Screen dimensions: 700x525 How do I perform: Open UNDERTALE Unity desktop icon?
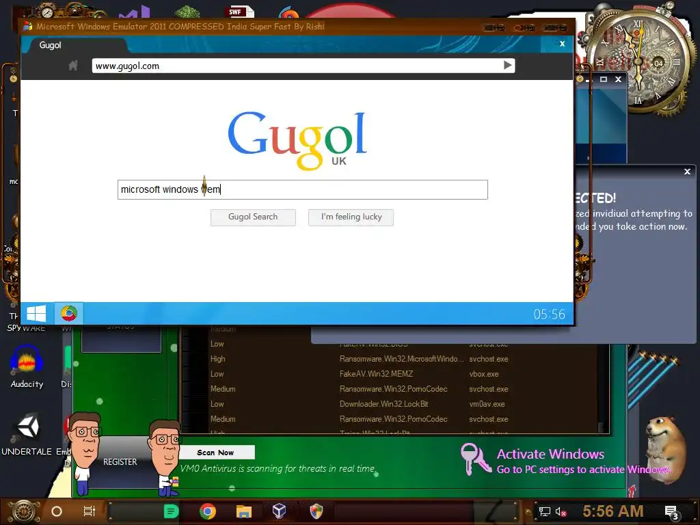[x=27, y=434]
